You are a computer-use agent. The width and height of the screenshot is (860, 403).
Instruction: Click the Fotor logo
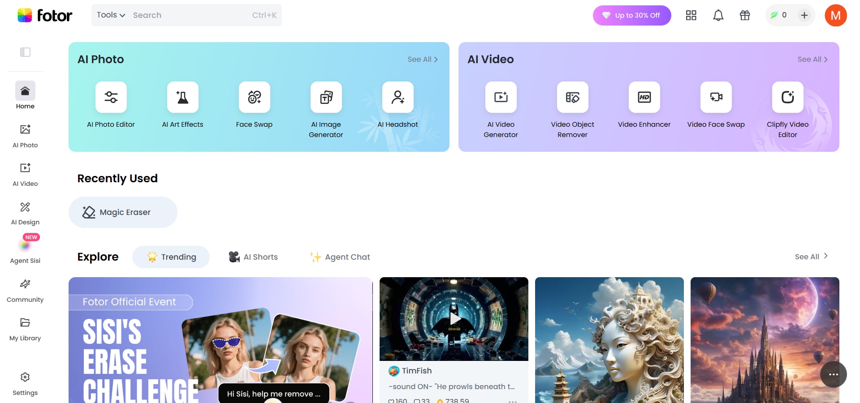[x=45, y=15]
